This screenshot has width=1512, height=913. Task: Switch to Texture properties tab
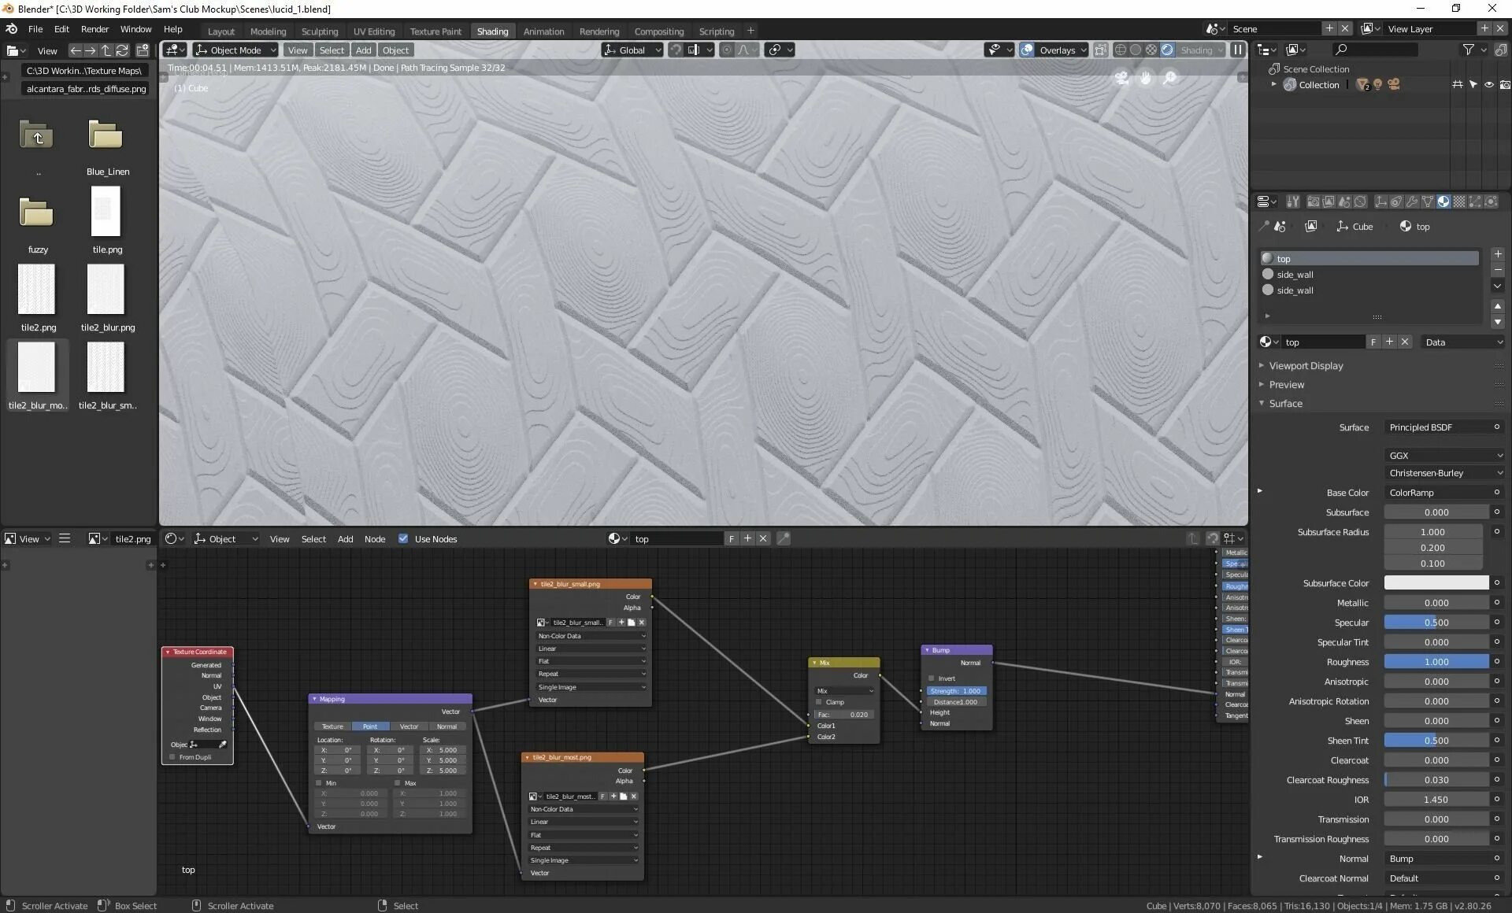click(x=1459, y=202)
